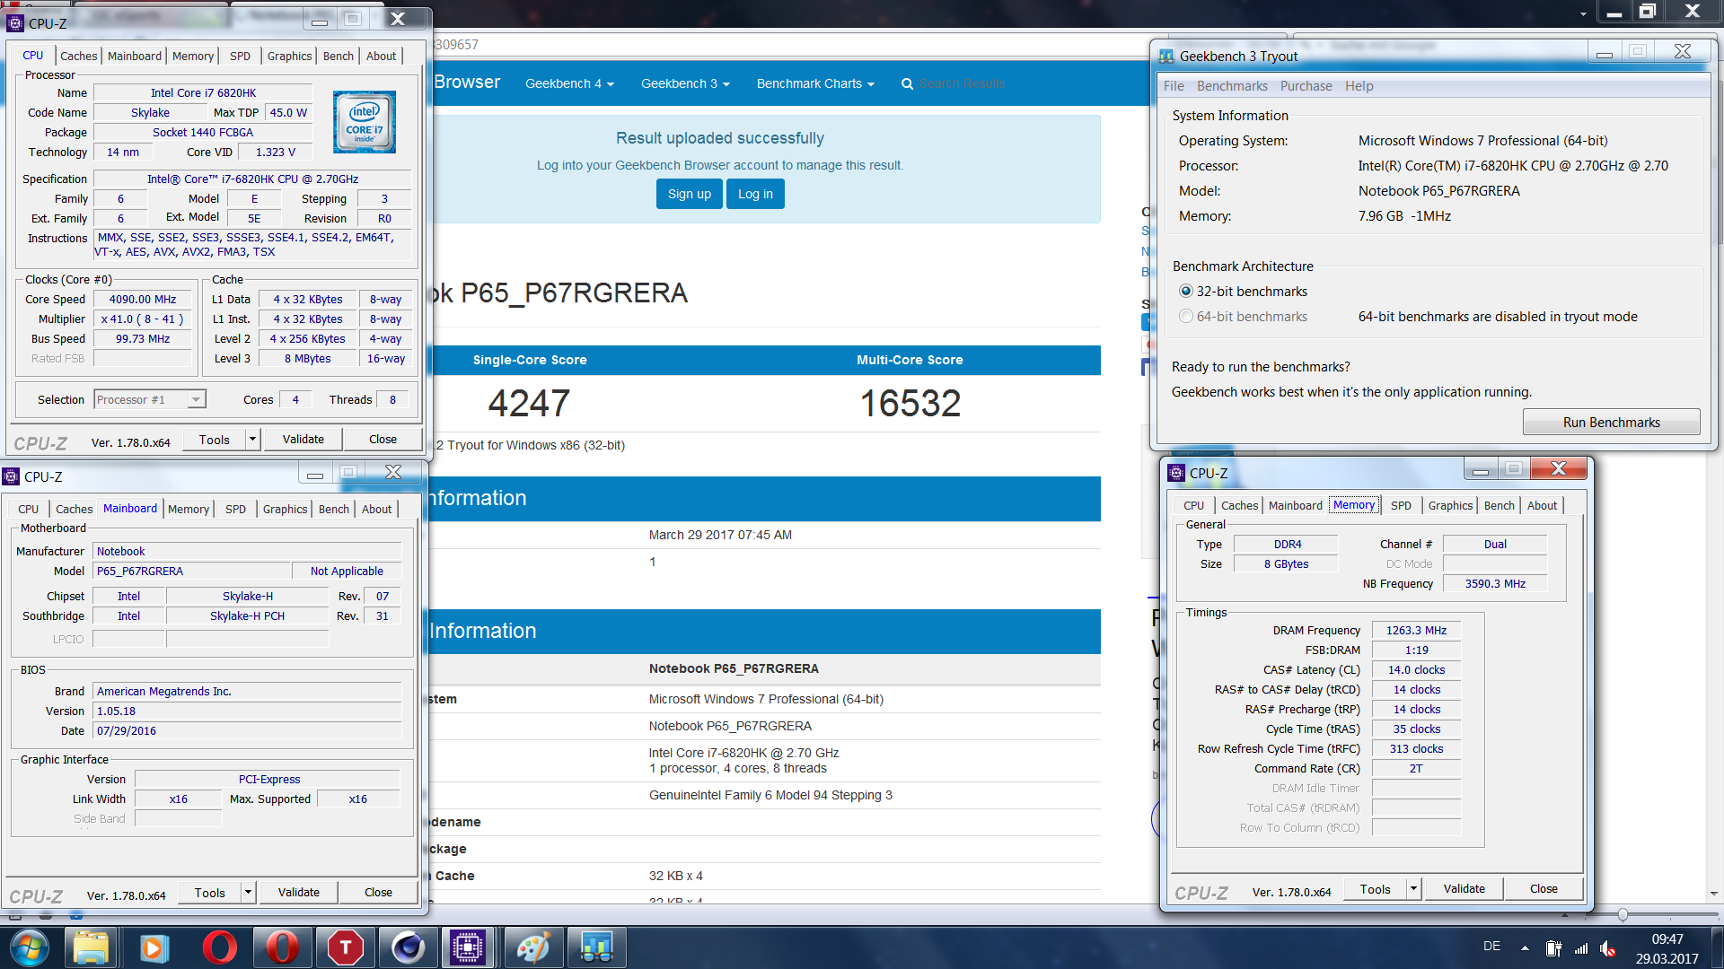
Task: Expand the Benchmark Charts dropdown
Action: 815,83
